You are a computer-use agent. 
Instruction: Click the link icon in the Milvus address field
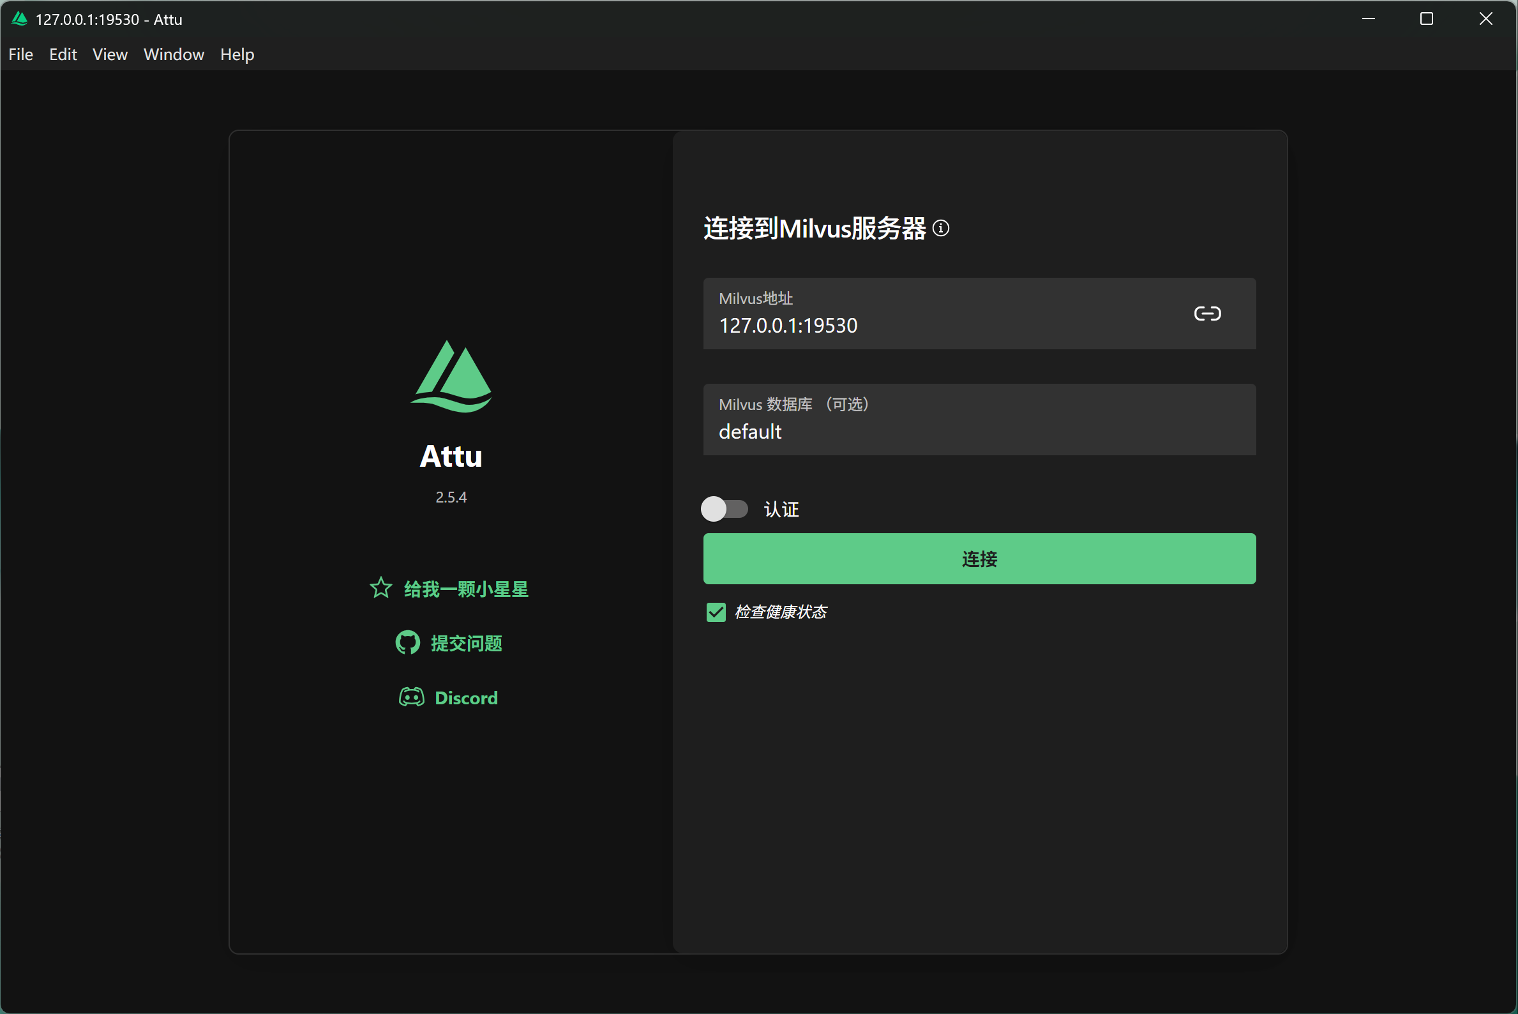point(1207,314)
